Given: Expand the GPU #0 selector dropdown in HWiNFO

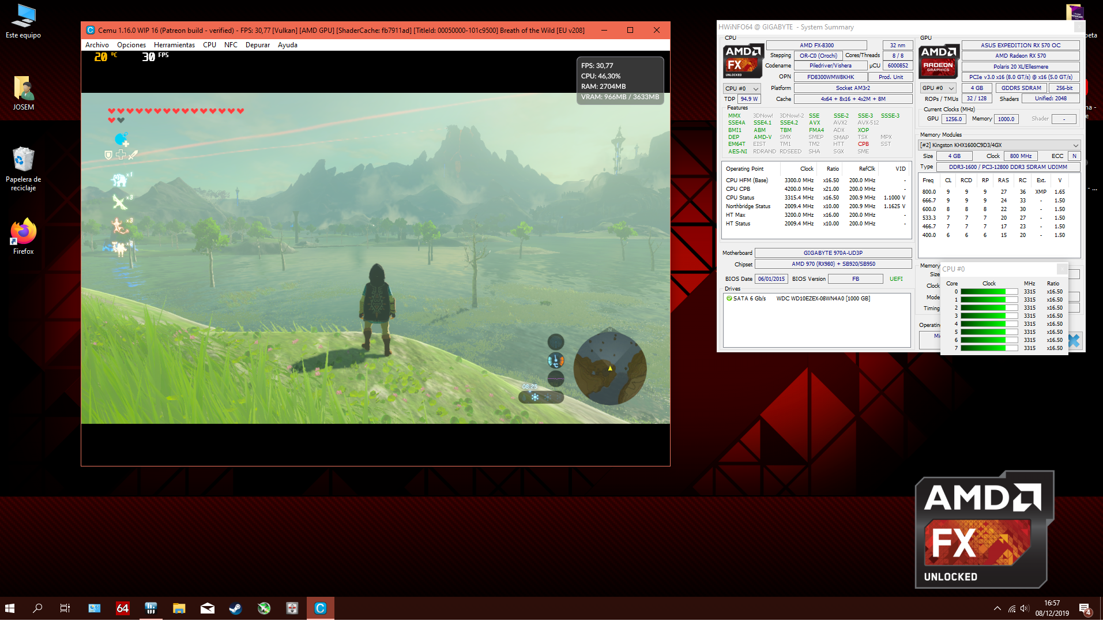Looking at the screenshot, I should (x=937, y=88).
